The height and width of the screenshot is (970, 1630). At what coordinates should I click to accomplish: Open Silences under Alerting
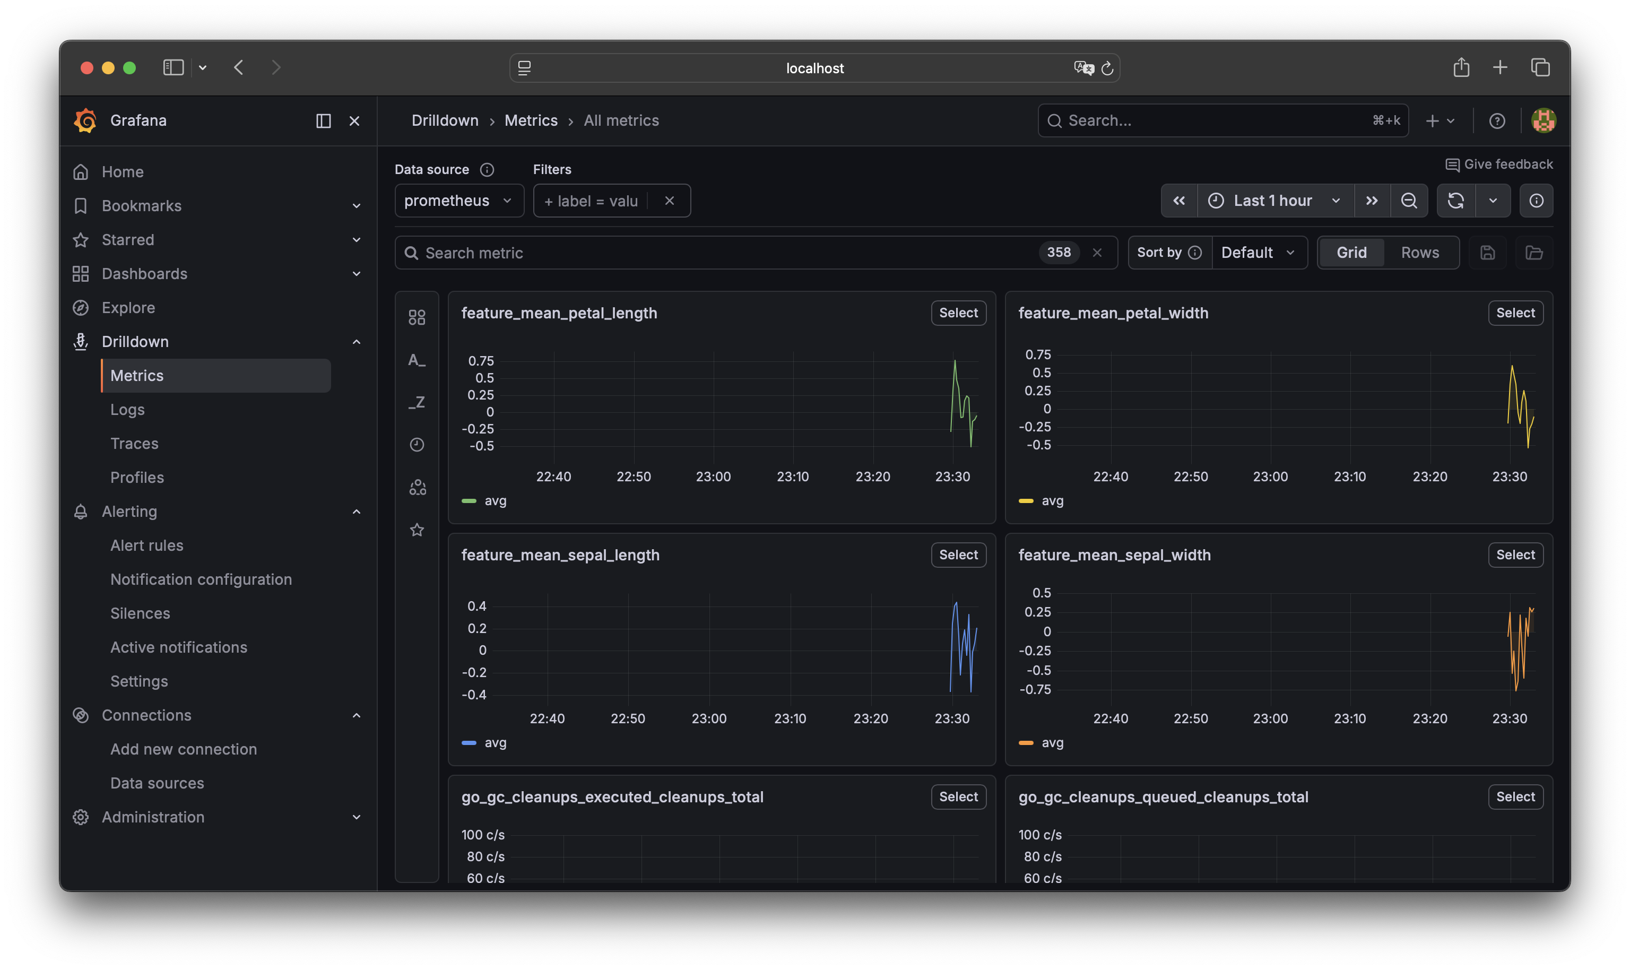140,614
